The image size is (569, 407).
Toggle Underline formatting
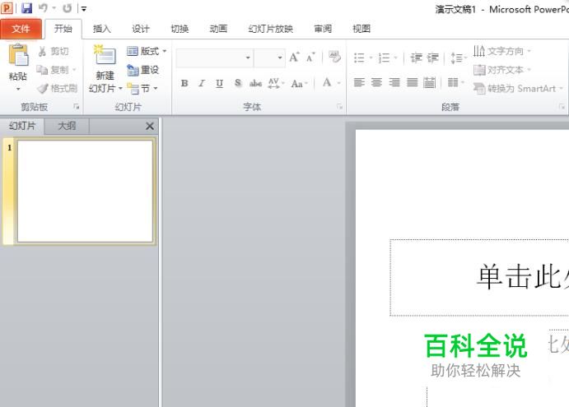pos(219,83)
